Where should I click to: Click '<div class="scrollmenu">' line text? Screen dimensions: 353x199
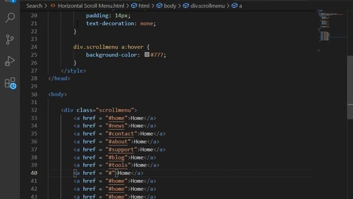(99, 111)
